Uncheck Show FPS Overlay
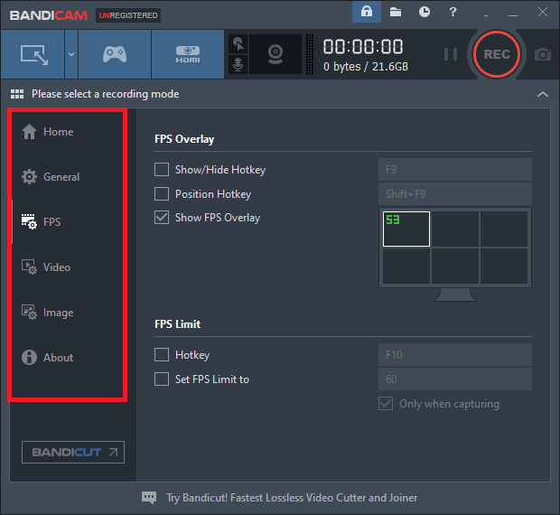 (x=162, y=218)
